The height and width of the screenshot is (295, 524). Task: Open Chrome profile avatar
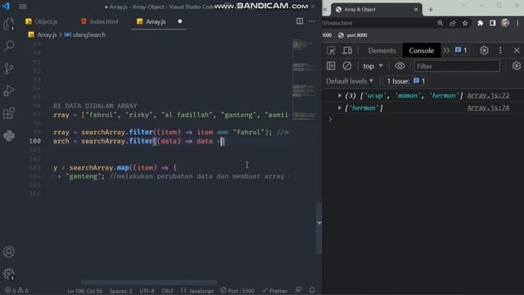505,23
